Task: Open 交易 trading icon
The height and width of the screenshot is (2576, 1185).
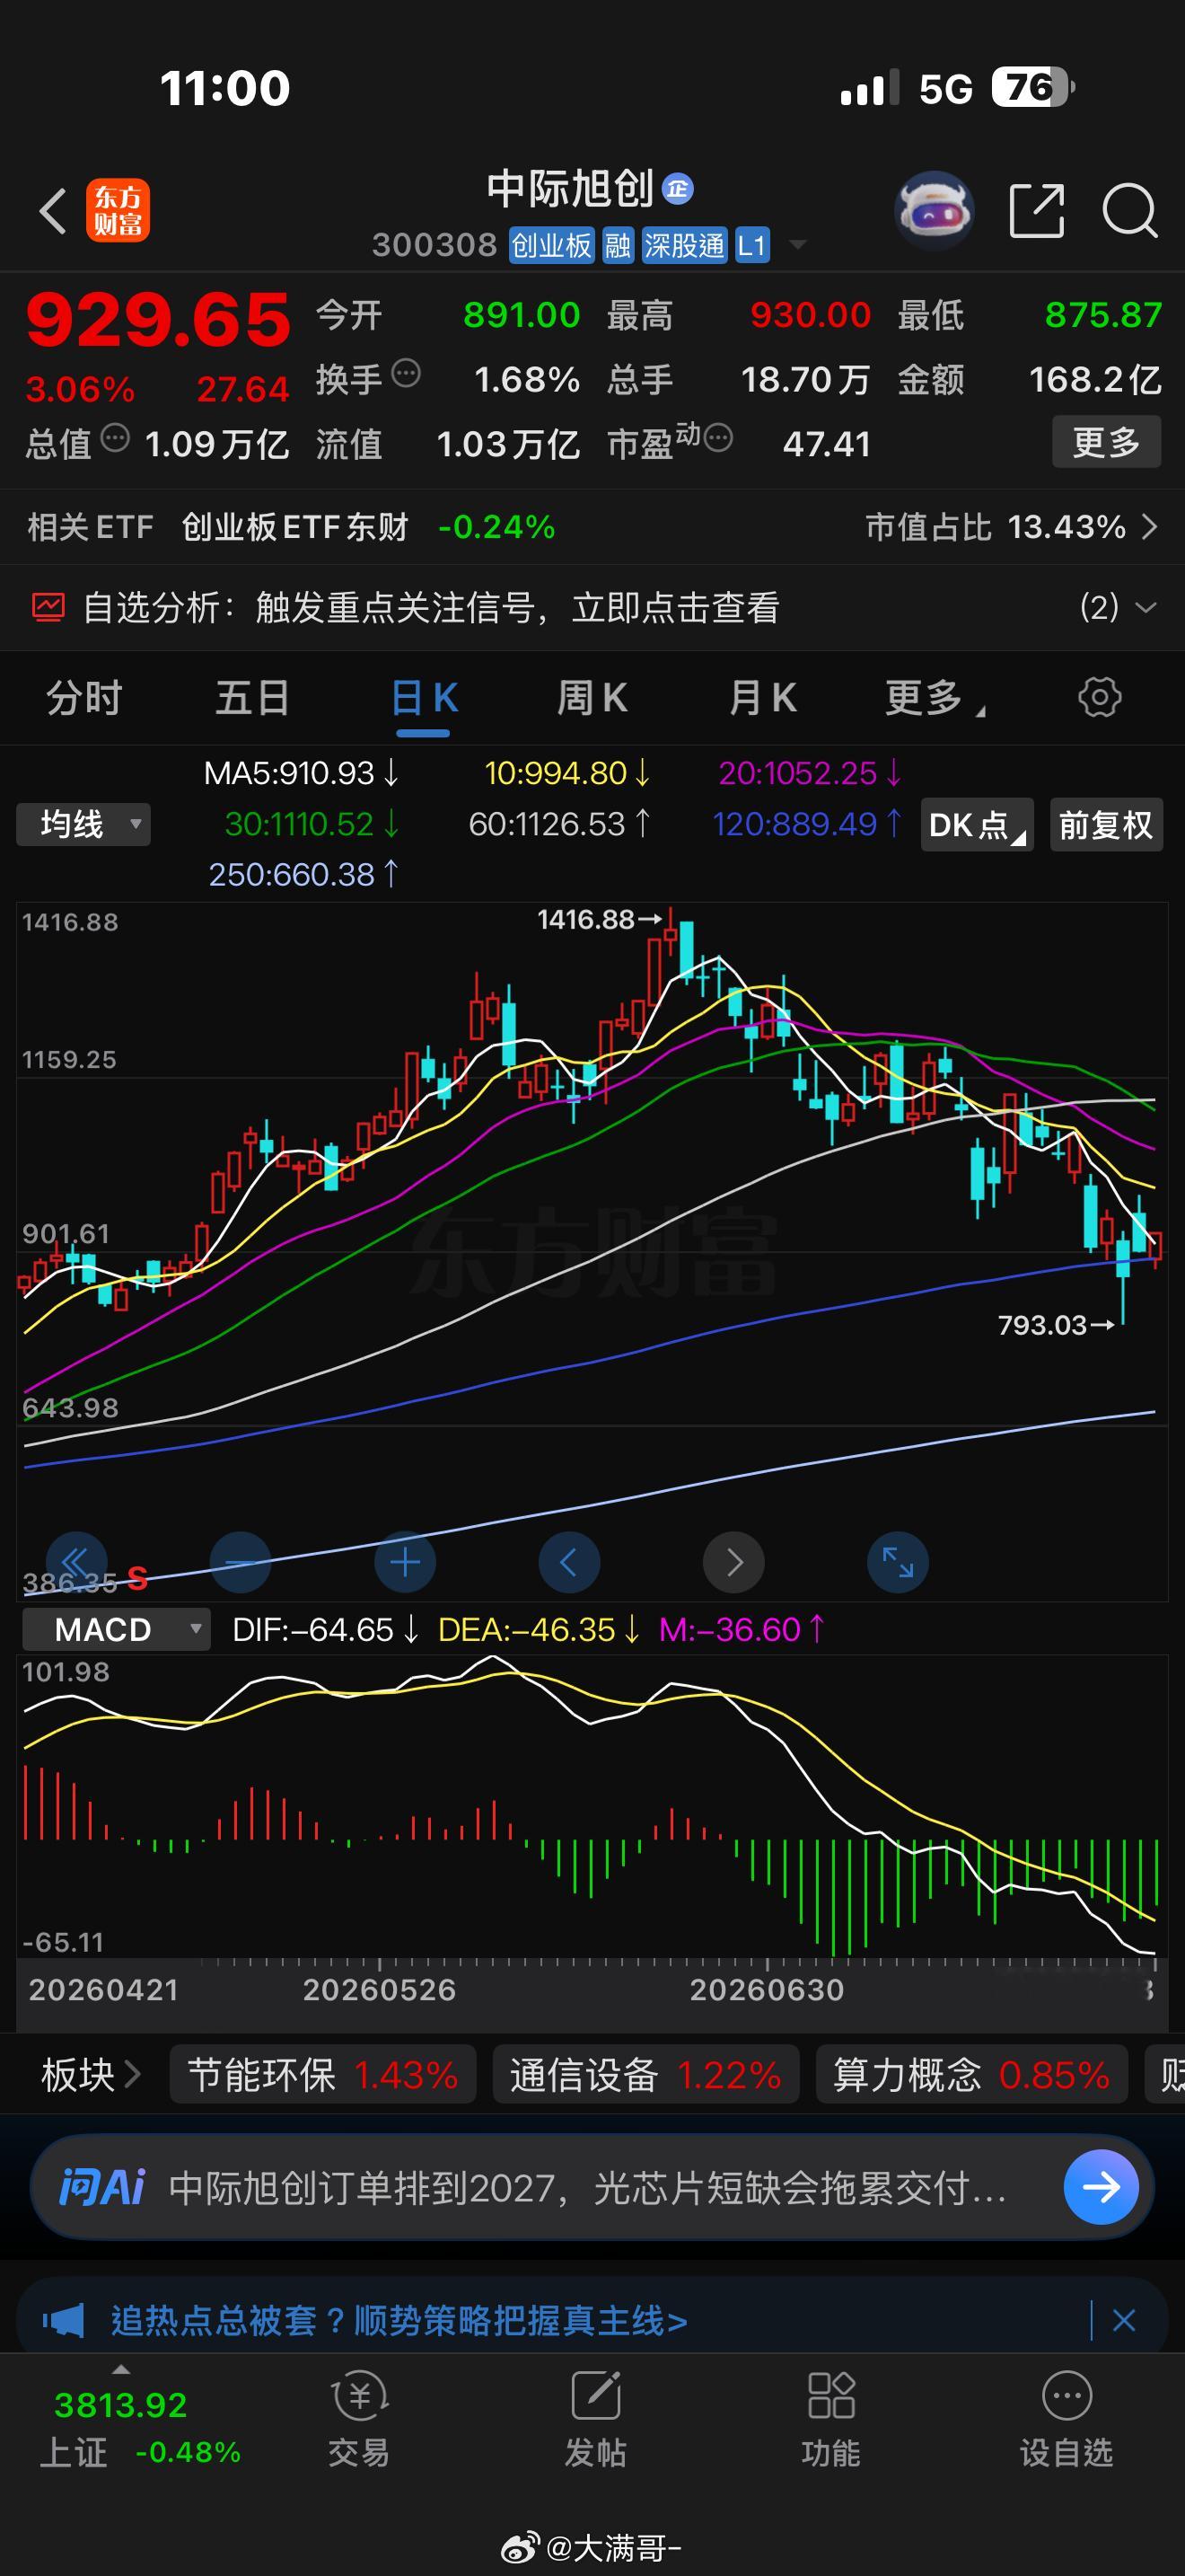Action: (359, 2396)
